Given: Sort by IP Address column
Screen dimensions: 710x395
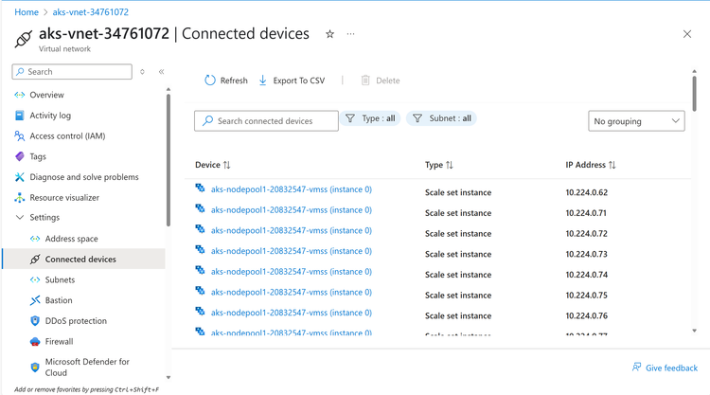Looking at the screenshot, I should (591, 165).
